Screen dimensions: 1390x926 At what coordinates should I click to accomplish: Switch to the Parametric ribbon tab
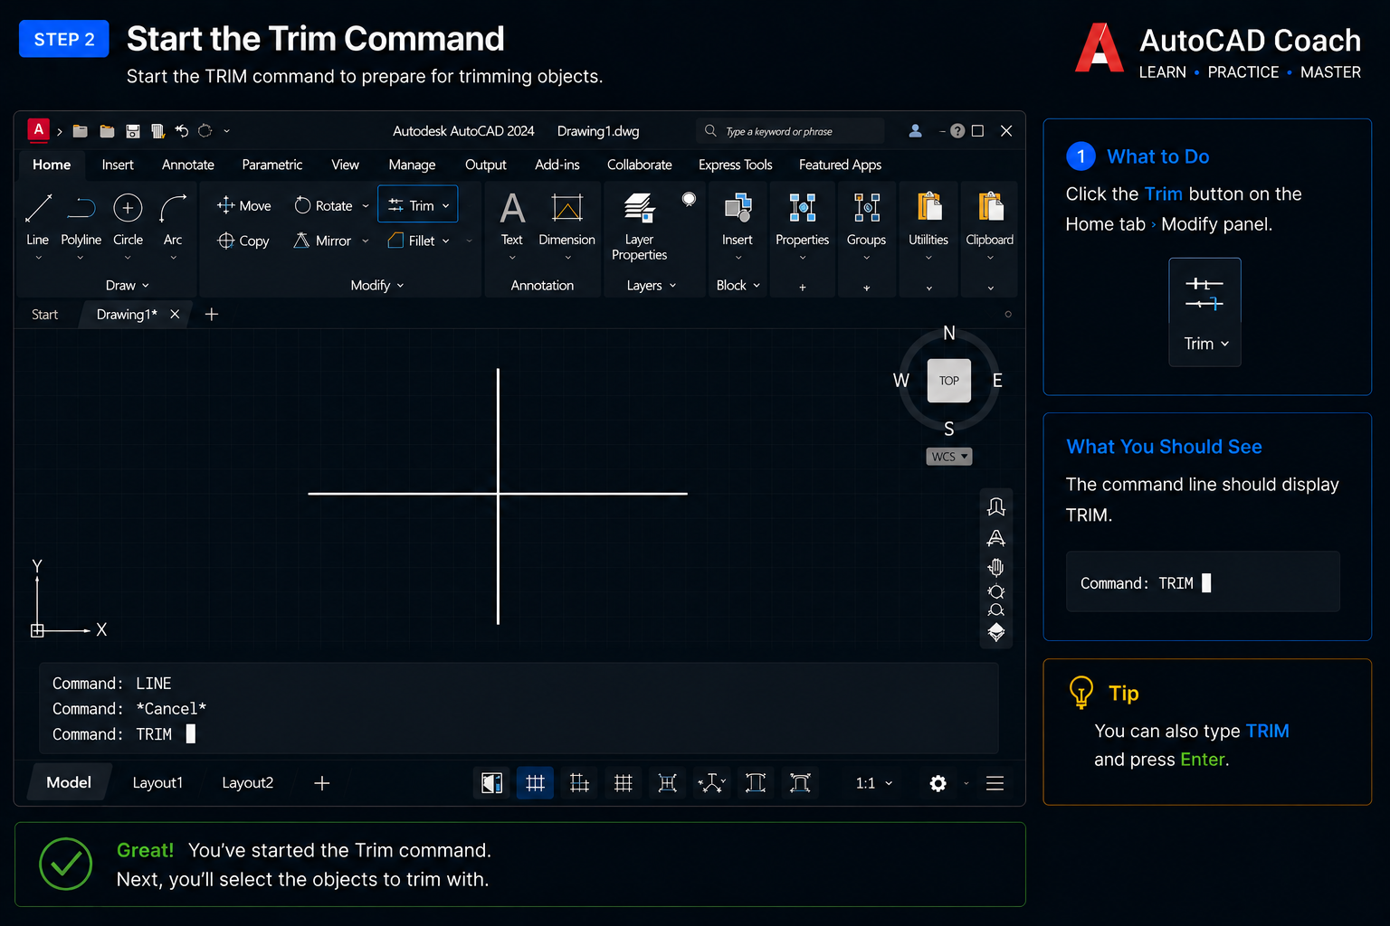[272, 165]
